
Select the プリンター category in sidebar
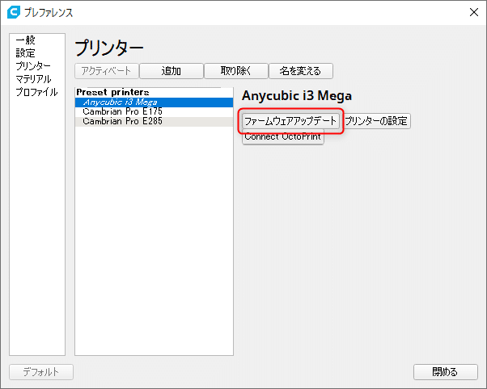[33, 66]
